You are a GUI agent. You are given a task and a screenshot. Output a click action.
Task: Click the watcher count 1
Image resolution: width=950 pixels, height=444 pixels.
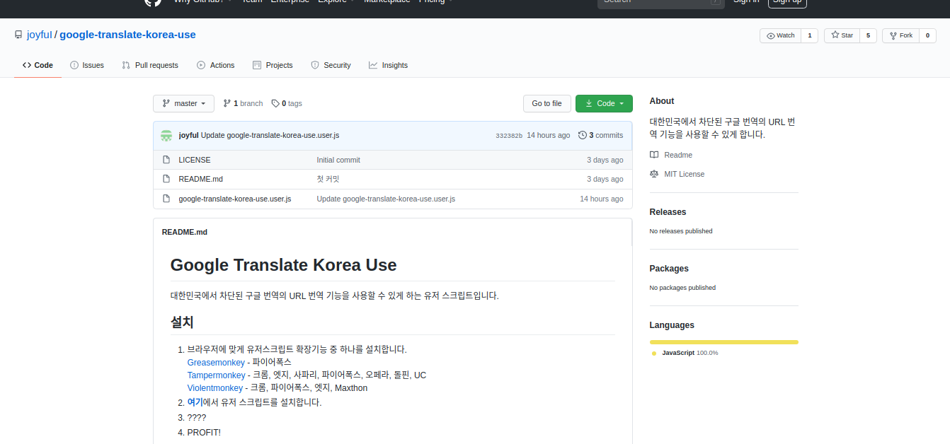[x=810, y=35]
